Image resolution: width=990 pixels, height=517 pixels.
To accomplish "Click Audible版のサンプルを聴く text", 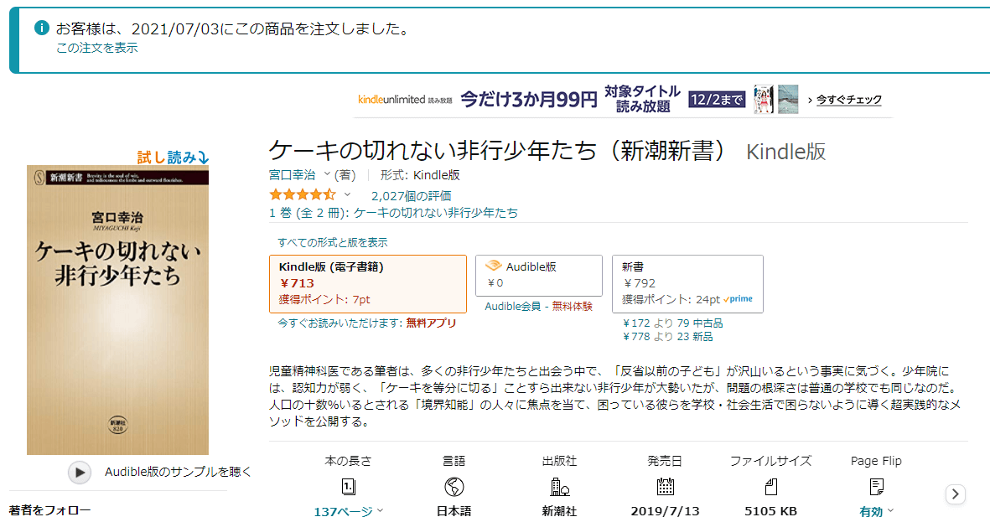I will coord(178,472).
